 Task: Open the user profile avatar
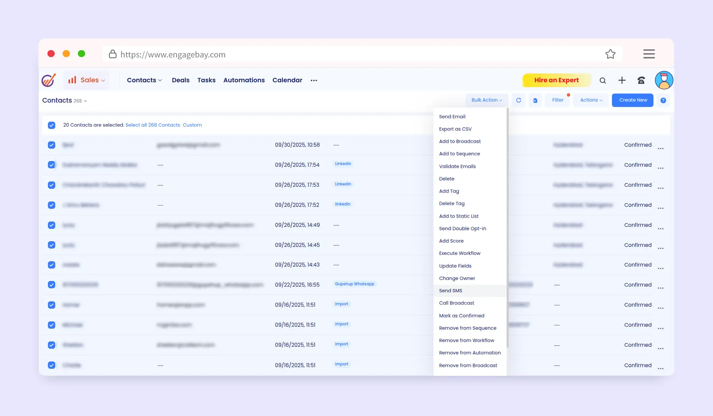[664, 80]
